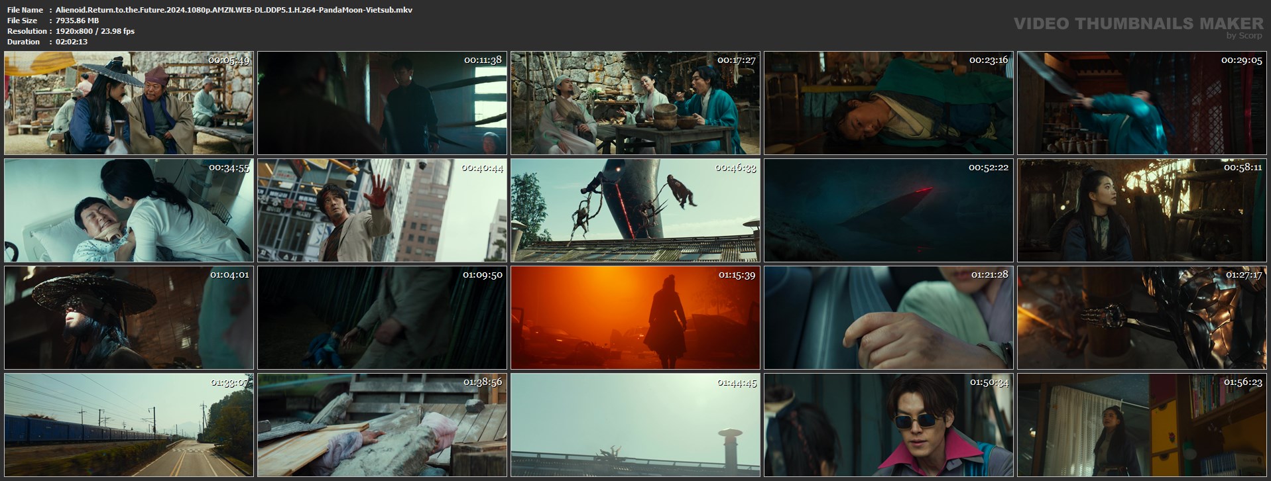
Task: Select the thumbnail at 00:29:05
Action: coord(1142,103)
